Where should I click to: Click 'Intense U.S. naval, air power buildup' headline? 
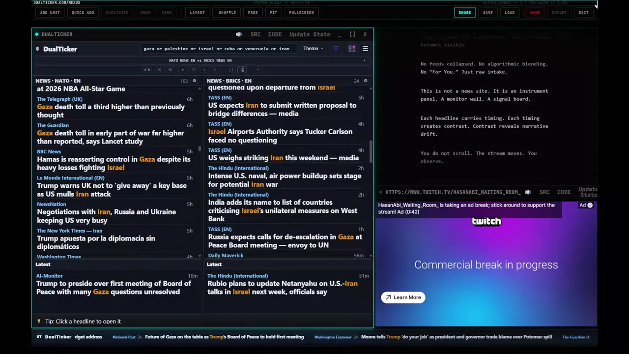(x=285, y=180)
